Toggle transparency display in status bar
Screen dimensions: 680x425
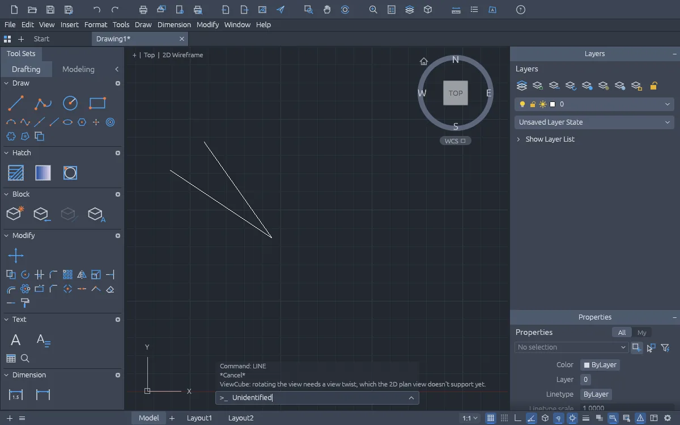600,418
